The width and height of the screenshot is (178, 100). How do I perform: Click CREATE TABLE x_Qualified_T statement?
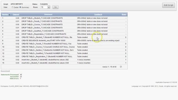click(x=46, y=53)
